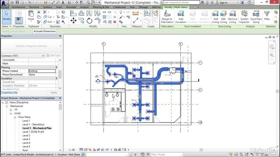Open the selection Filter tool
The height and width of the screenshot is (157, 280).
267,16
